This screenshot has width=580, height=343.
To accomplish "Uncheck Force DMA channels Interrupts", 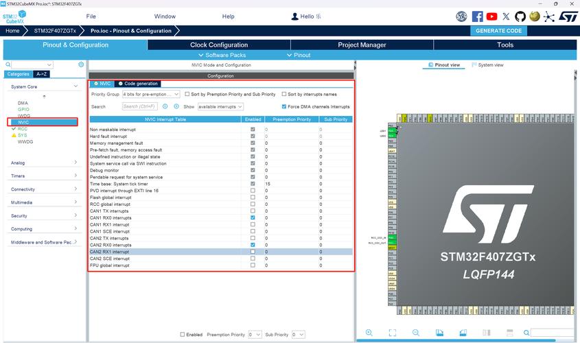I will [x=284, y=106].
